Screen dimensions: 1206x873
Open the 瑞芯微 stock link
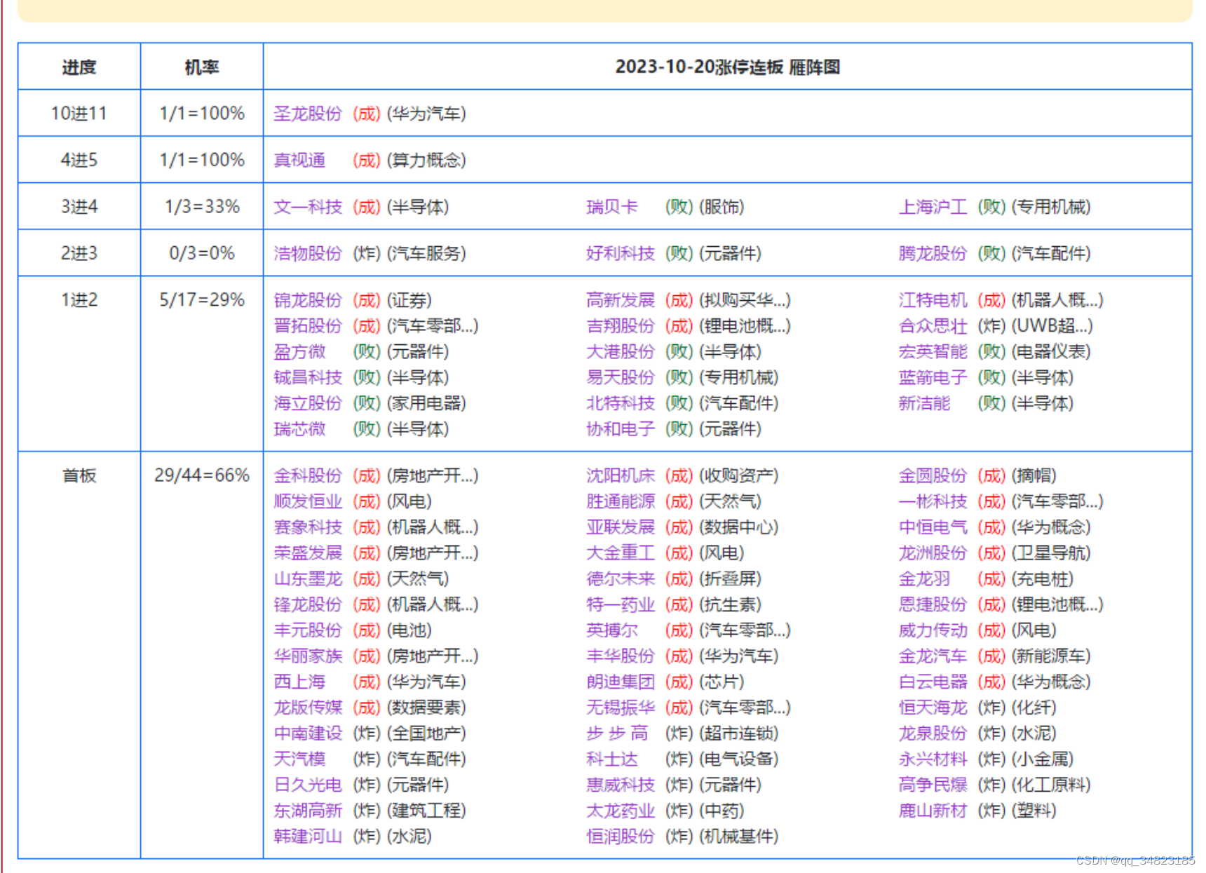click(x=299, y=429)
